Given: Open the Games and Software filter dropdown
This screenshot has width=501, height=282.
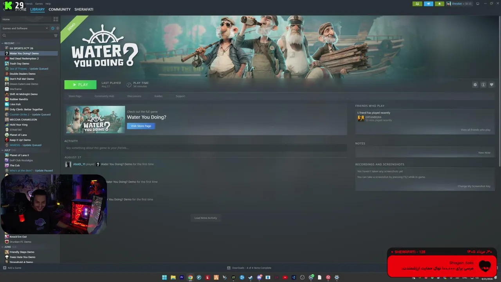Looking at the screenshot, I should click(x=25, y=28).
